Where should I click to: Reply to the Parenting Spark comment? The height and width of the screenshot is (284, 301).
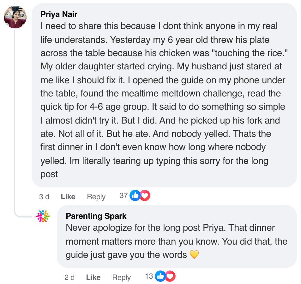coord(121,277)
